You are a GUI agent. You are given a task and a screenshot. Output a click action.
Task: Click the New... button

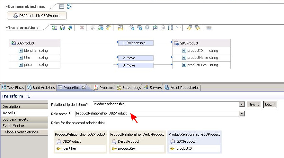pos(253,104)
